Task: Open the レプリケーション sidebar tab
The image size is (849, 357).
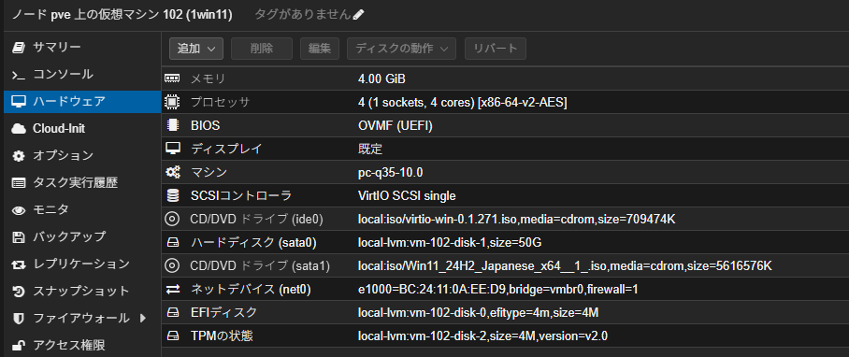Action: point(81,264)
